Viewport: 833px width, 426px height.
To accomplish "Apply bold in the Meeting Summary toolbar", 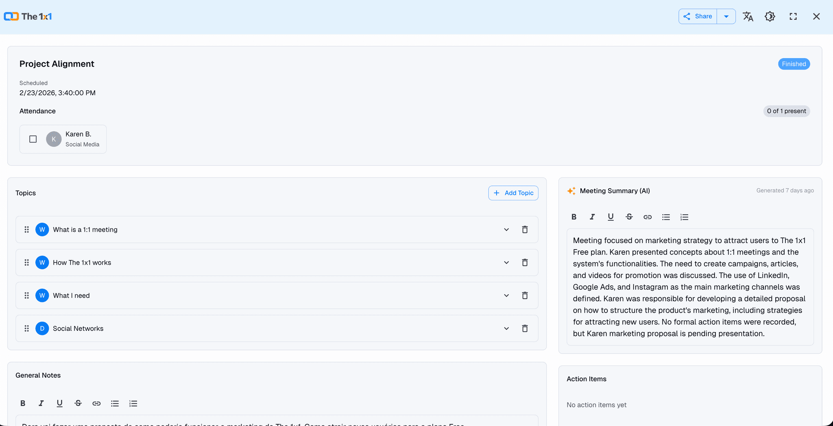I will click(x=574, y=217).
